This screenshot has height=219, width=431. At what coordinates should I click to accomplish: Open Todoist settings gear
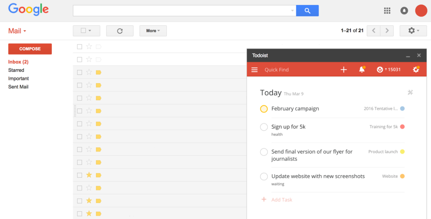point(416,70)
